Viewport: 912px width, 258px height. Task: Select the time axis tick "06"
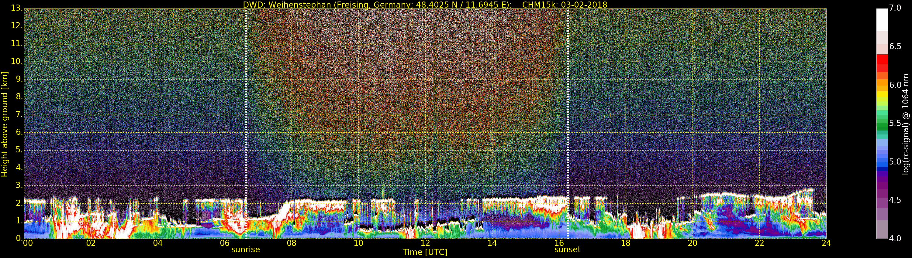[x=225, y=243]
